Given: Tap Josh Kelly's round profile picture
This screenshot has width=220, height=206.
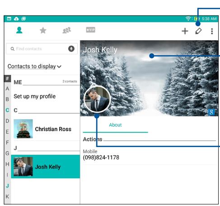Looking at the screenshot, I should tap(97, 99).
